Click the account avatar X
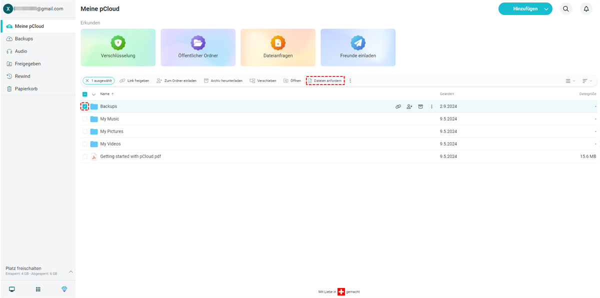The height and width of the screenshot is (298, 600). (8, 8)
